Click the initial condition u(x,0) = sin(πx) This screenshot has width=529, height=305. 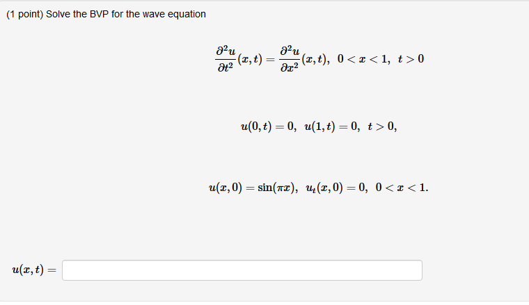pos(252,188)
